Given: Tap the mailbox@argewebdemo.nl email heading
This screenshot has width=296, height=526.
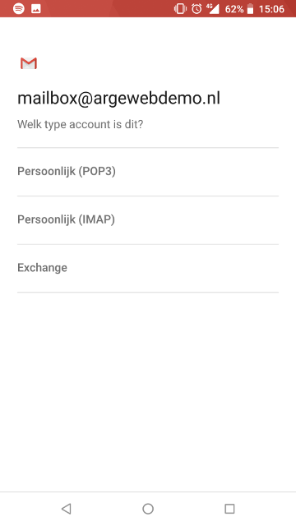Looking at the screenshot, I should pyautogui.click(x=118, y=99).
